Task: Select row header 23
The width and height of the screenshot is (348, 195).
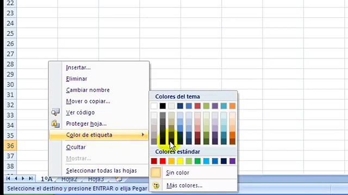Action: [10, 13]
